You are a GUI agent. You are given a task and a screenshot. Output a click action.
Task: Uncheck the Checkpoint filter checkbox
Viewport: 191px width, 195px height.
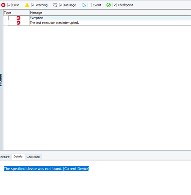(115, 5)
